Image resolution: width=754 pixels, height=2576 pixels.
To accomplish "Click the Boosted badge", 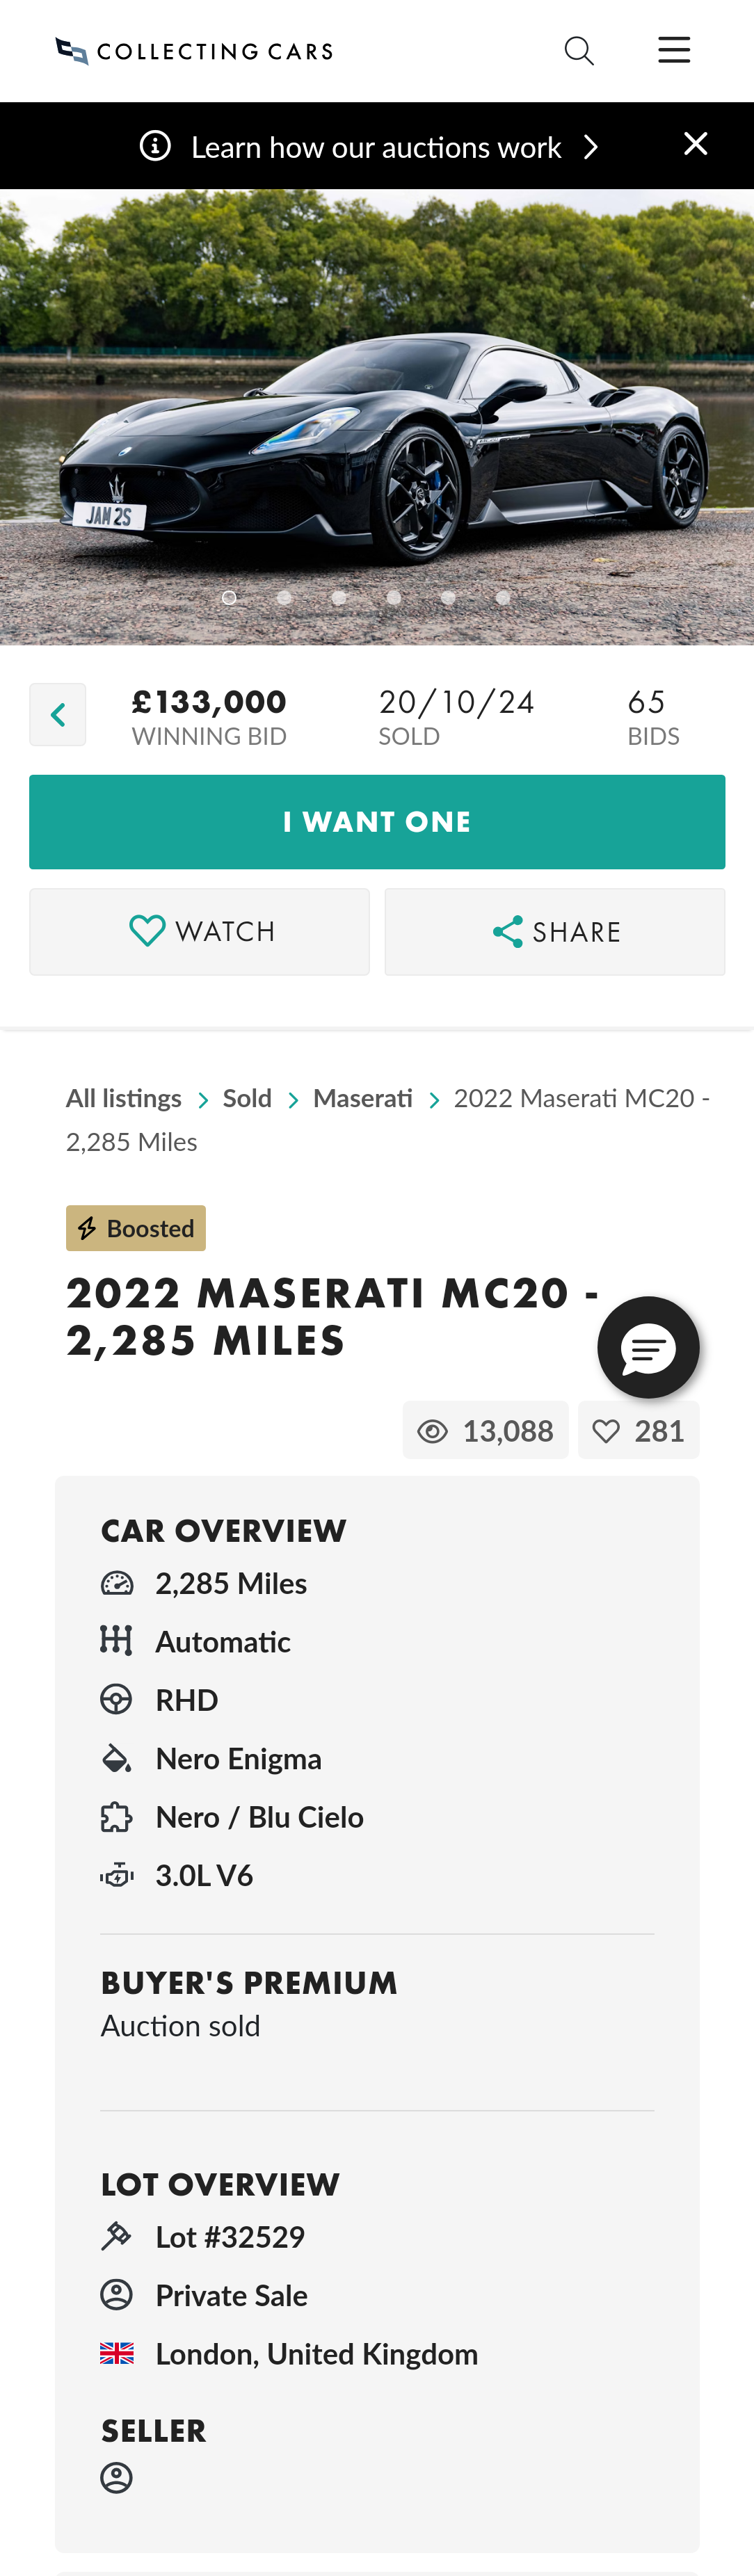I will (x=136, y=1228).
